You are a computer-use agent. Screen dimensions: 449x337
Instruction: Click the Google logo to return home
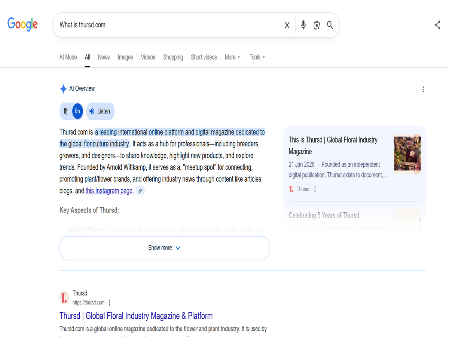coord(22,24)
